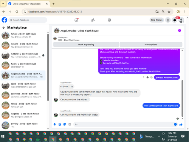
Task: React to the mention message with emoji
Action: coord(152,77)
